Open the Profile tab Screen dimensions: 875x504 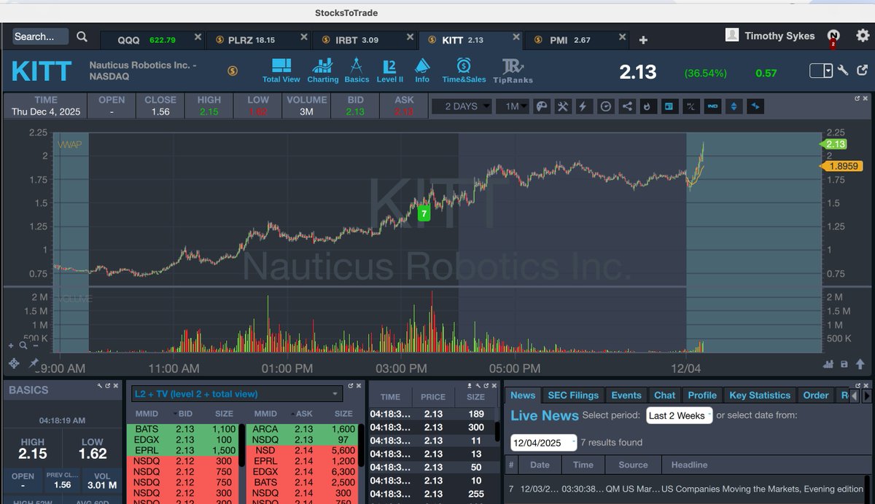click(x=702, y=395)
